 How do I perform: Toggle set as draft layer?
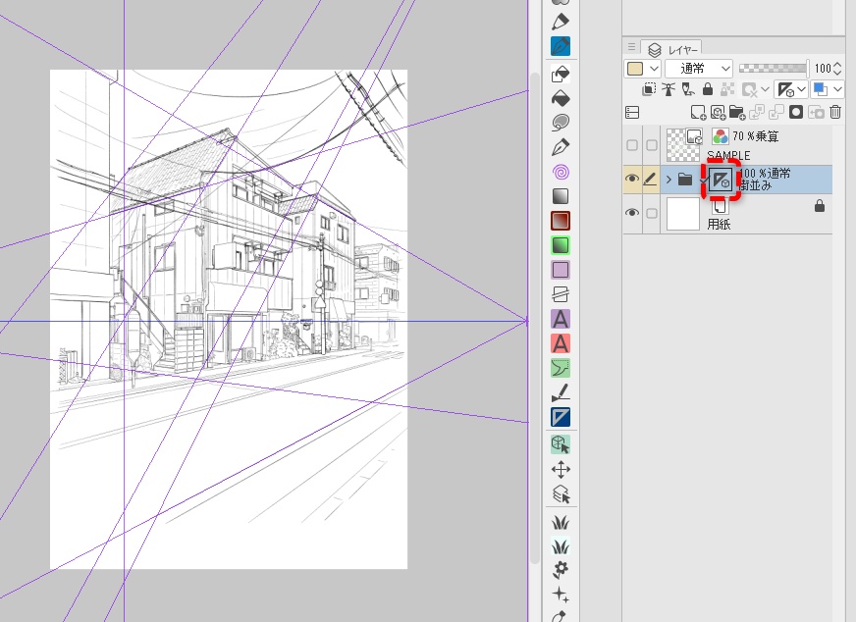coord(688,89)
